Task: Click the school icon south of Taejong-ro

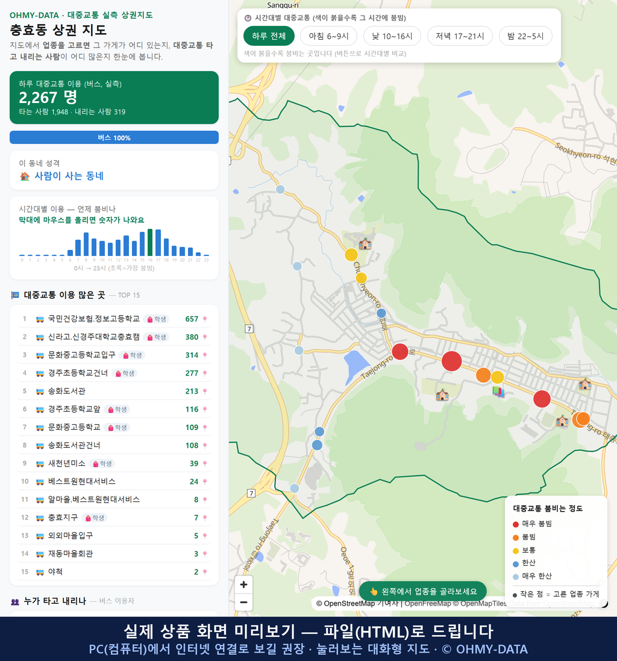Action: coord(442,395)
